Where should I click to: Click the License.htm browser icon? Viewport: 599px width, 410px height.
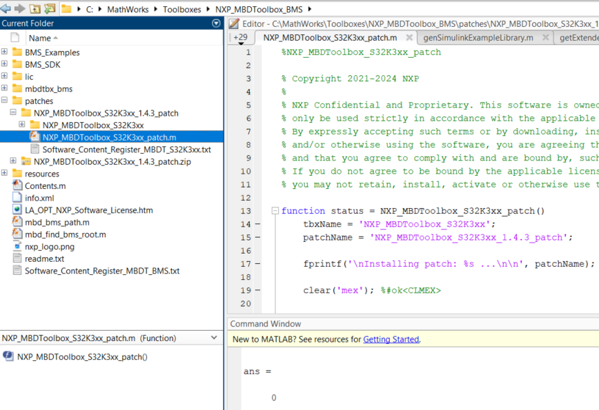click(17, 209)
